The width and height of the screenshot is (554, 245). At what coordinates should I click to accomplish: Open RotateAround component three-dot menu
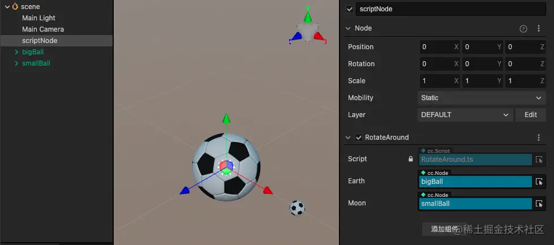point(539,137)
